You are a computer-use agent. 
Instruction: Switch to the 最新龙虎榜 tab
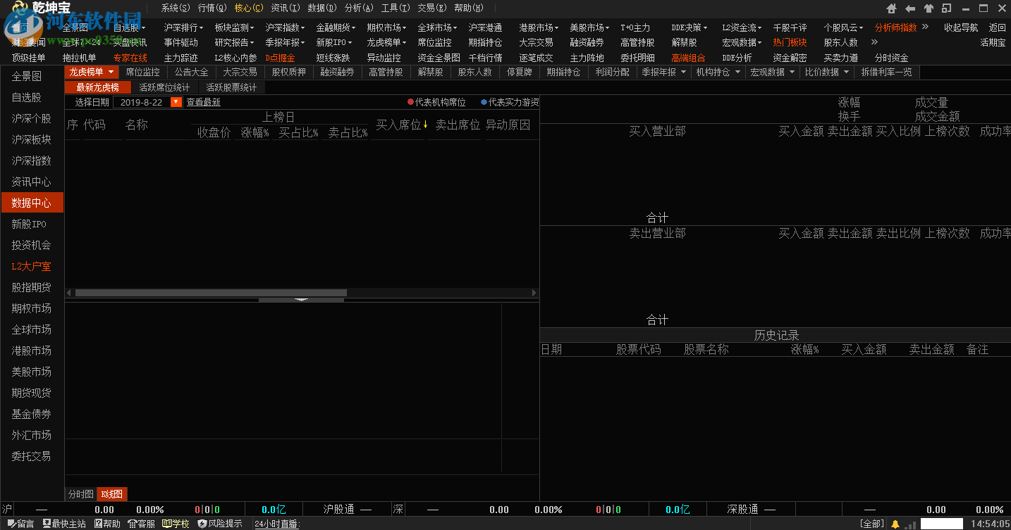[97, 87]
